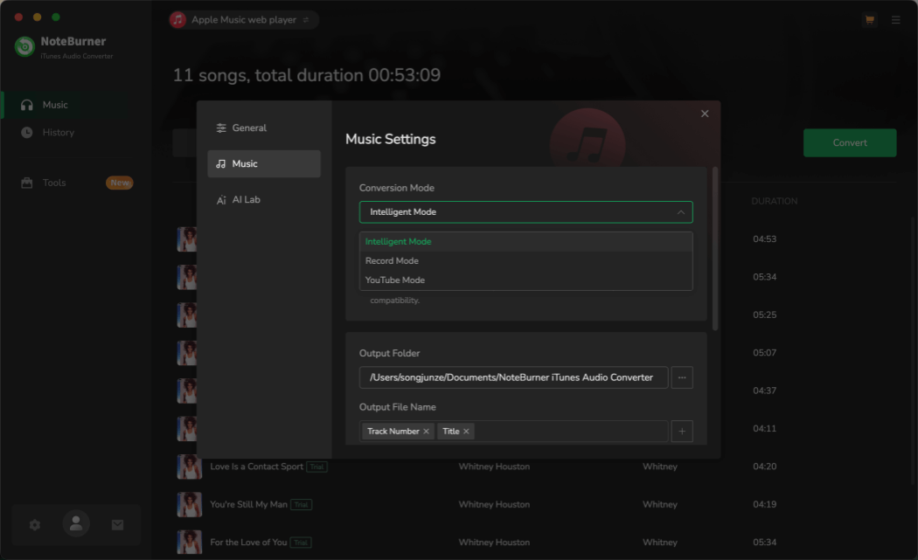Image resolution: width=918 pixels, height=560 pixels.
Task: Open the History section from the sidebar
Action: (x=58, y=132)
